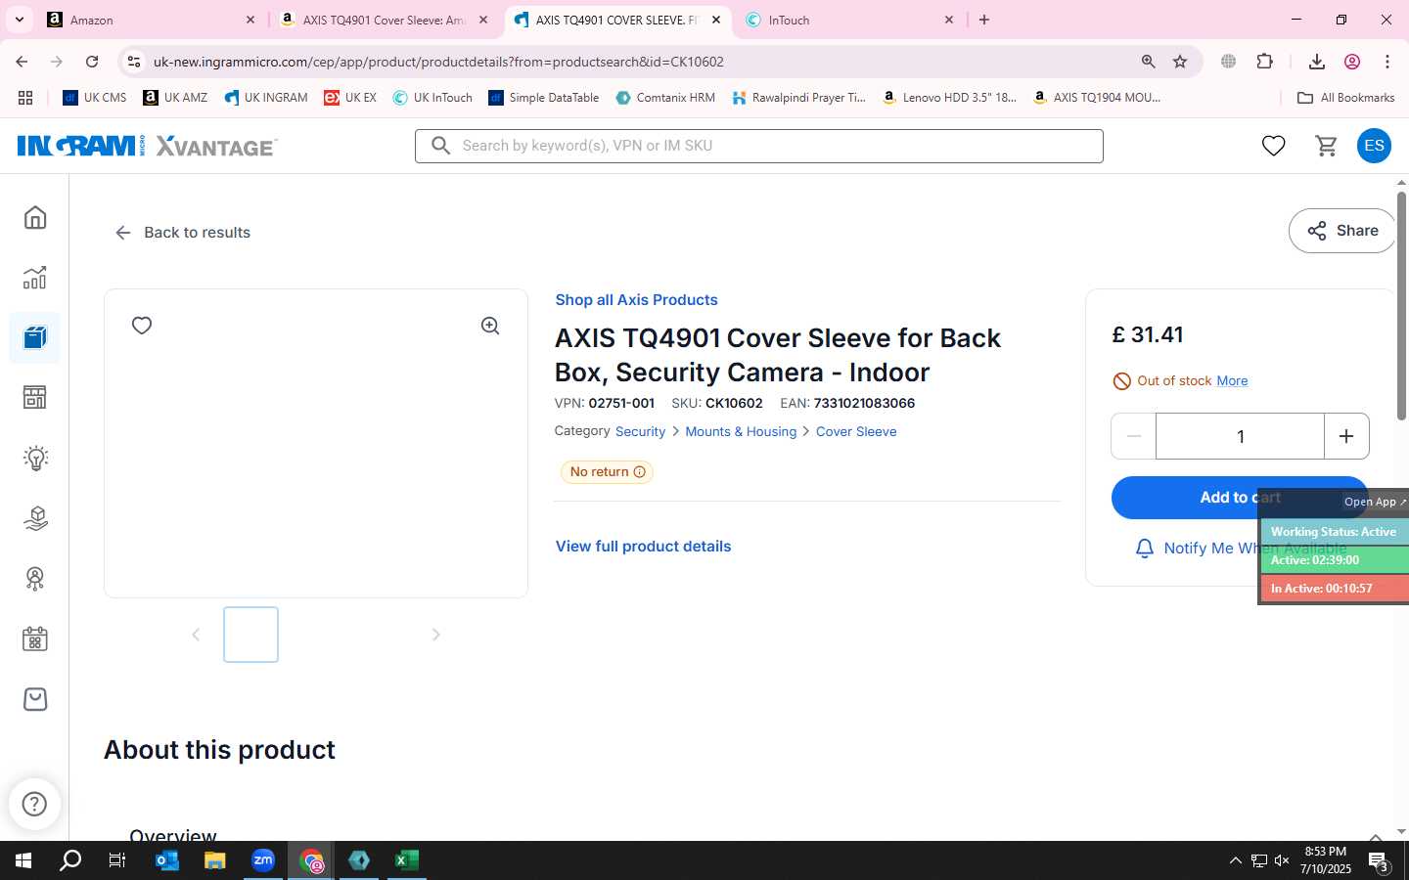Bookmark this page with the star icon
The image size is (1409, 880).
1180,62
